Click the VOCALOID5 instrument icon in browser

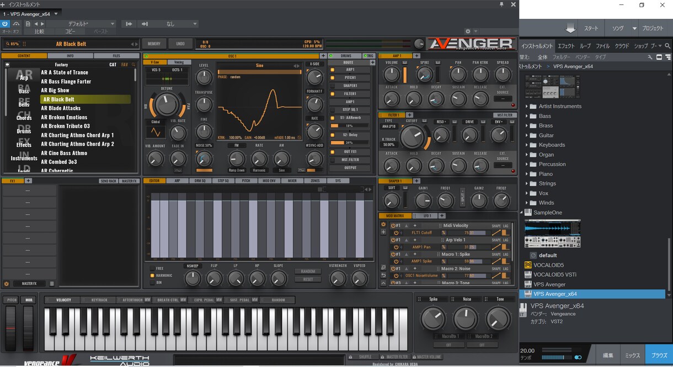[528, 265]
